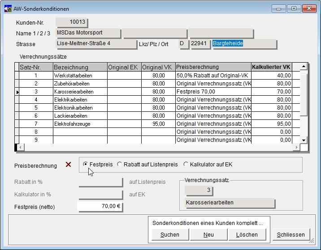This screenshot has width=321, height=250.
Task: Click the empty Name 3 field
Action: (221, 33)
